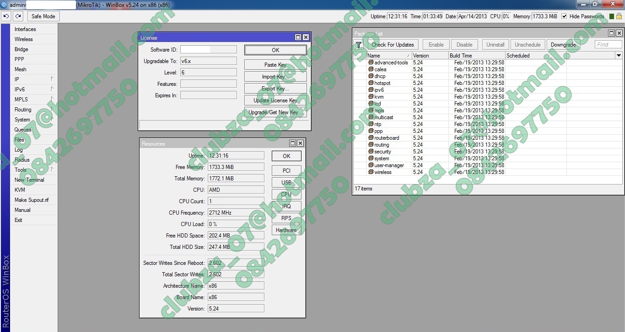Click the IRQ button in Resources
The height and width of the screenshot is (332, 625).
coord(286,206)
